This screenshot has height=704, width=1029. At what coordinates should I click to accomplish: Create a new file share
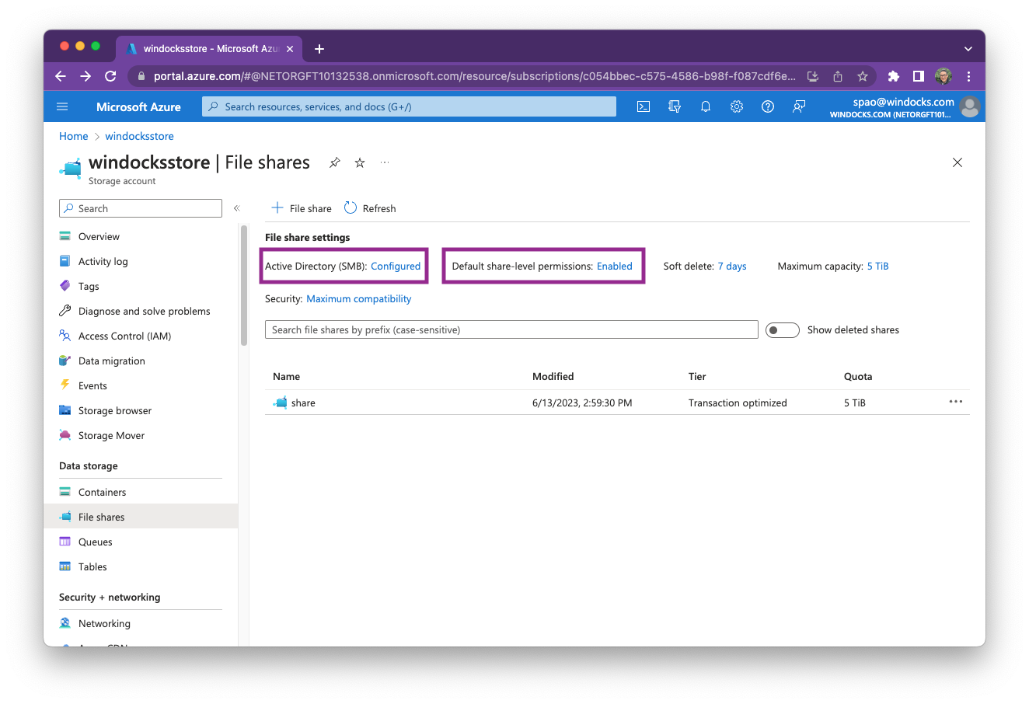pyautogui.click(x=301, y=208)
